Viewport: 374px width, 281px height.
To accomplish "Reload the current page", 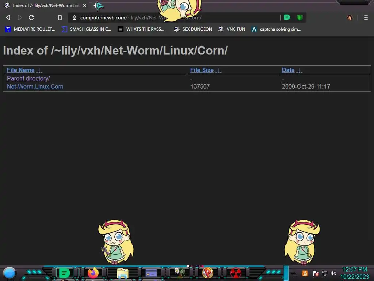I will [x=31, y=18].
